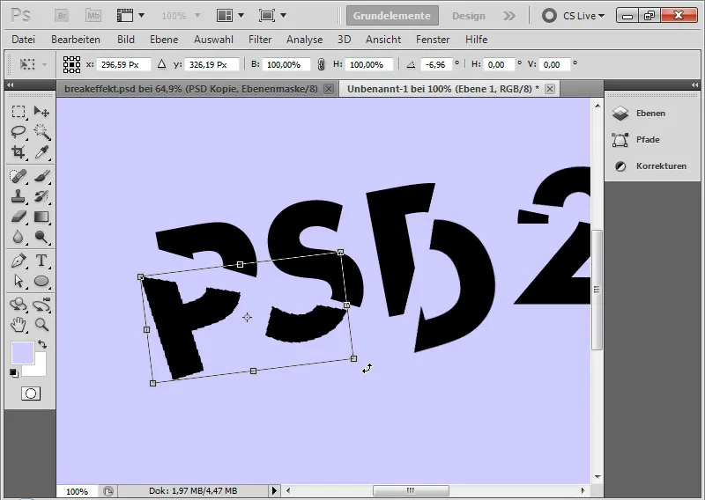
Task: Select the Clone Stamp tool
Action: pos(19,196)
